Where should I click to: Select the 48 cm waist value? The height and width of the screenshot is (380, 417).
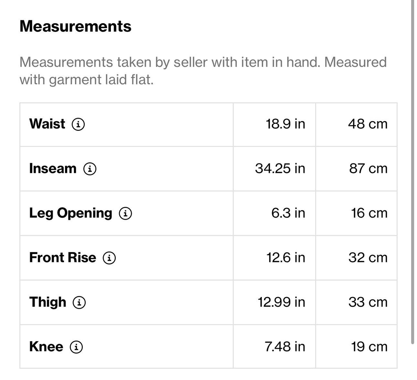click(368, 124)
